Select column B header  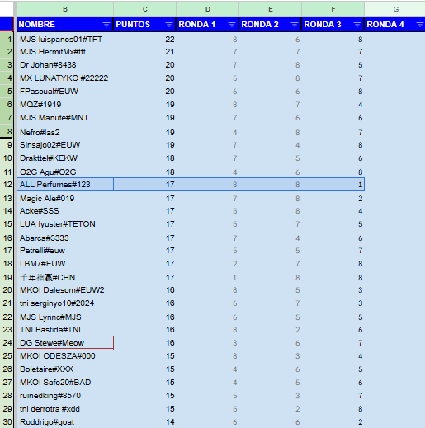point(65,9)
